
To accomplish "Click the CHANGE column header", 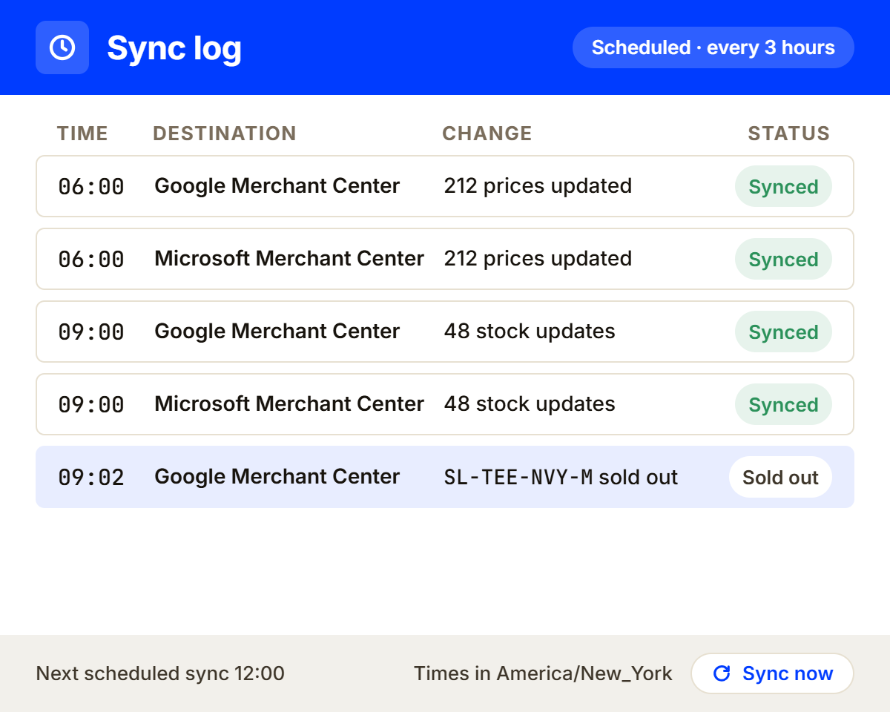I will (487, 133).
